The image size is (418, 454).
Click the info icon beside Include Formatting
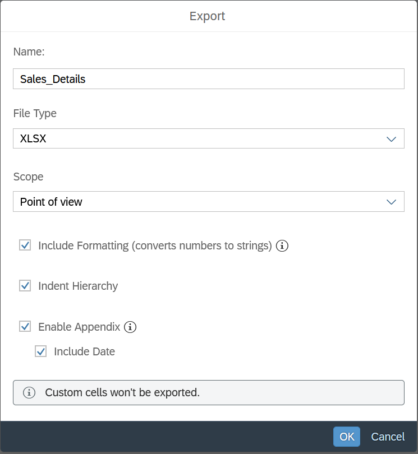tap(283, 245)
